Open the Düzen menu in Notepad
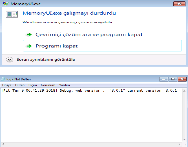188x147 pixels. click(x=20, y=85)
